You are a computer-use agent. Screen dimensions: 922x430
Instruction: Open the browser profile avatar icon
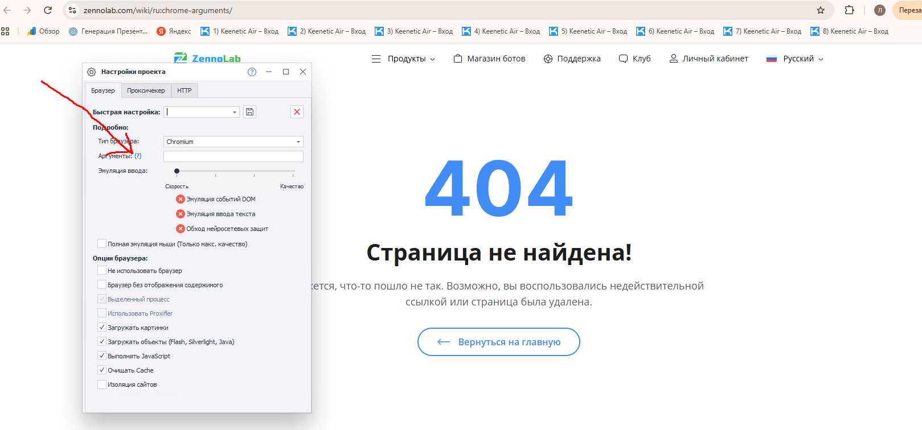pos(880,10)
